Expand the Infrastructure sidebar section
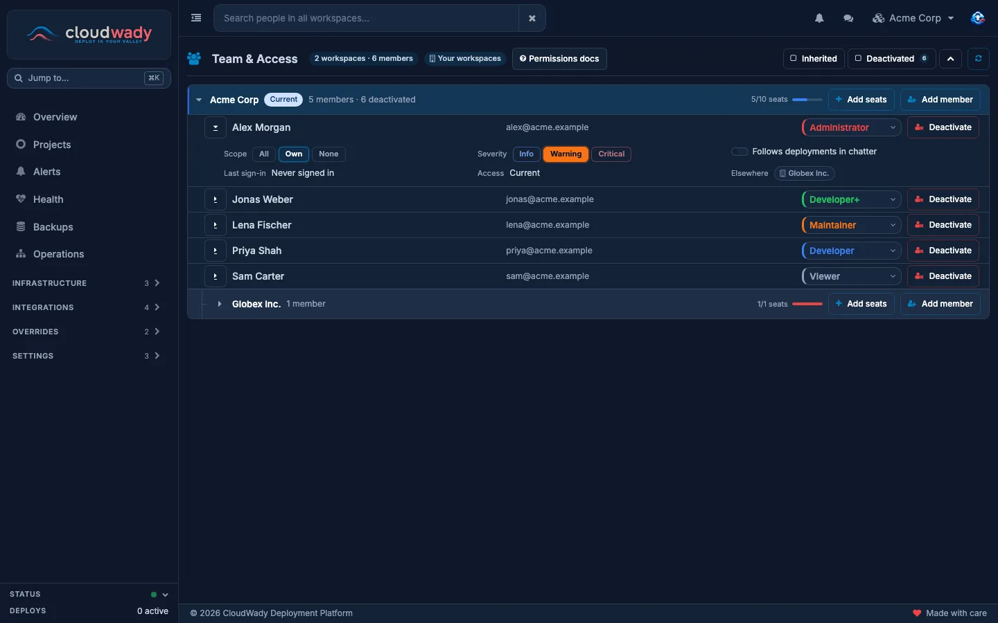This screenshot has width=998, height=623. click(86, 283)
